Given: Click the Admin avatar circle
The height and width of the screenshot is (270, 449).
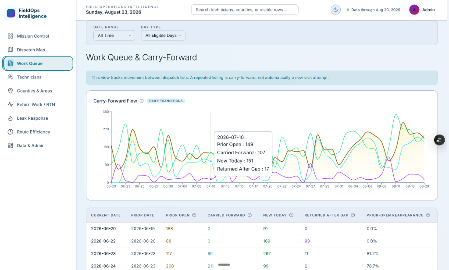Looking at the screenshot, I should pyautogui.click(x=414, y=10).
